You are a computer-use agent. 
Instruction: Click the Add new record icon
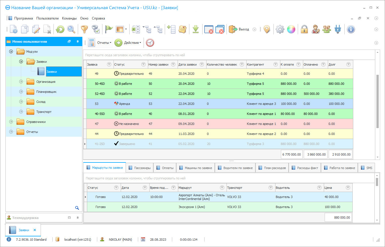click(13, 29)
